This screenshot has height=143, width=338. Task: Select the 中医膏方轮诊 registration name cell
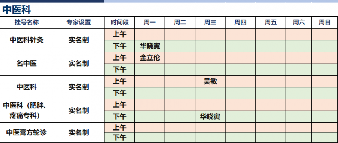pyautogui.click(x=27, y=132)
